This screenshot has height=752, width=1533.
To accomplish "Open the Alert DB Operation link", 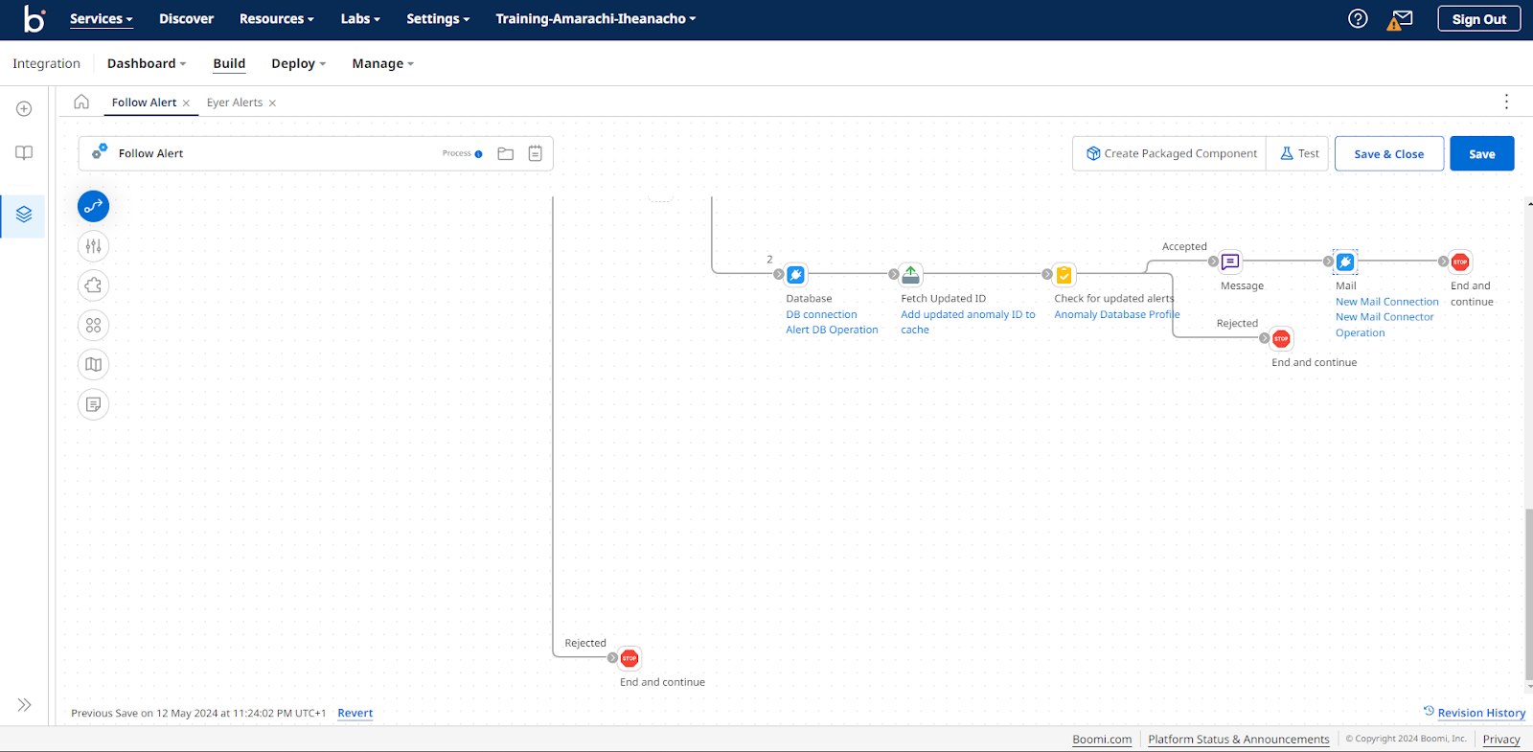I will 832,330.
